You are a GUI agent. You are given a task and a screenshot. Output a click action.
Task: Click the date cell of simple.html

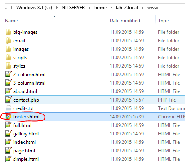(127, 159)
